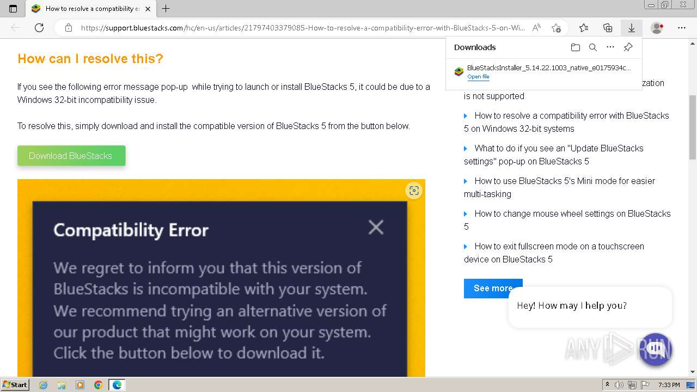Close the Compatibility Error image X
Viewport: 697px width, 392px height.
(376, 227)
